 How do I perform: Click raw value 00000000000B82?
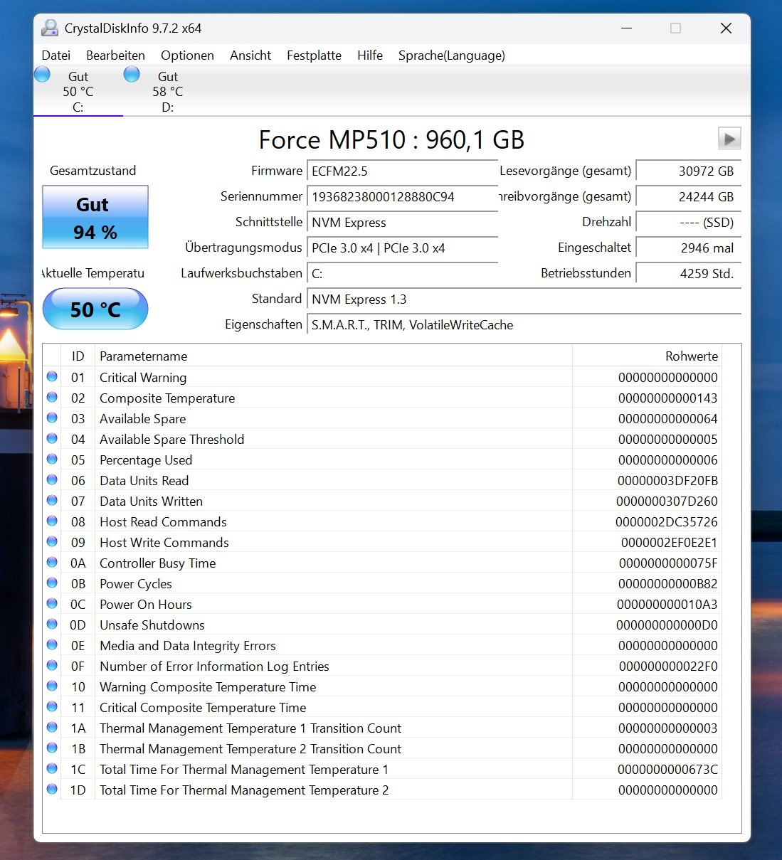click(668, 584)
